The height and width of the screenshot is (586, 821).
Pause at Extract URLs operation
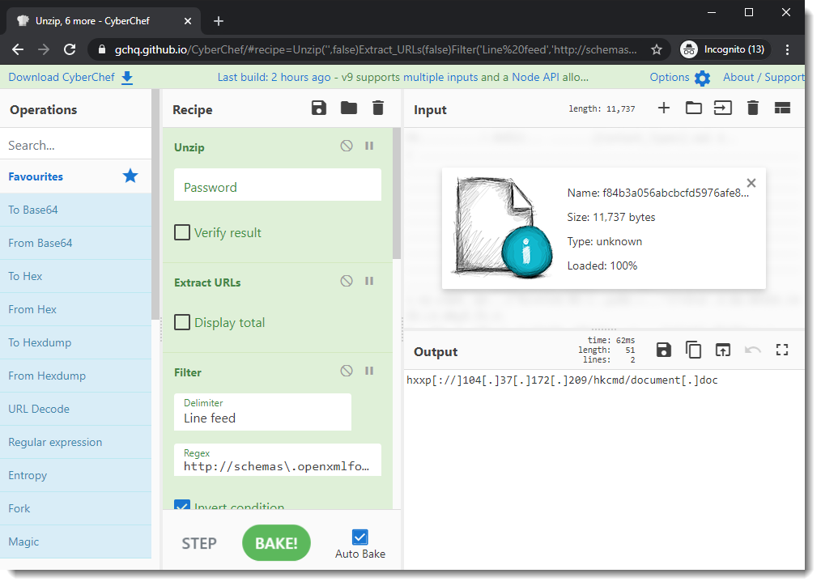click(x=369, y=281)
